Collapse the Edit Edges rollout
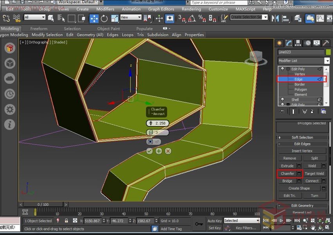The image size is (333, 235). coord(302,144)
